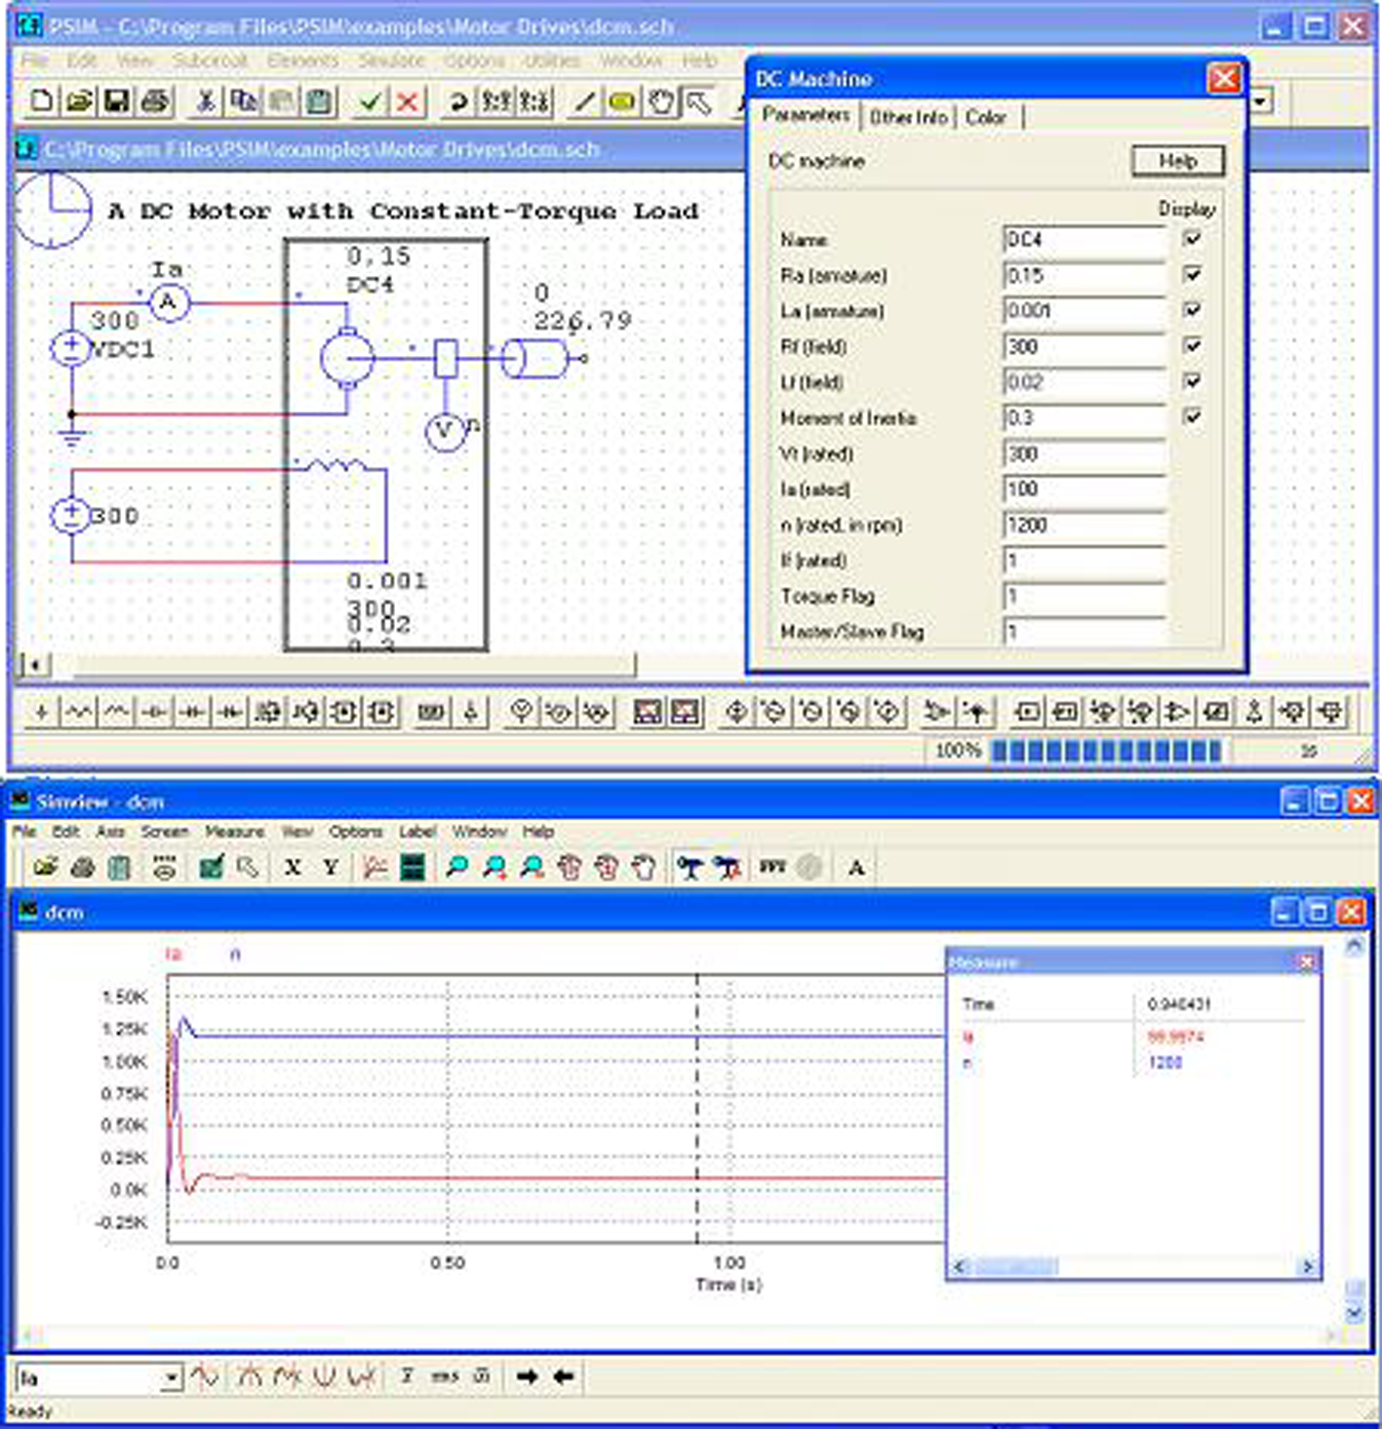
Task: Click the rotate element arrow icon
Action: (457, 100)
